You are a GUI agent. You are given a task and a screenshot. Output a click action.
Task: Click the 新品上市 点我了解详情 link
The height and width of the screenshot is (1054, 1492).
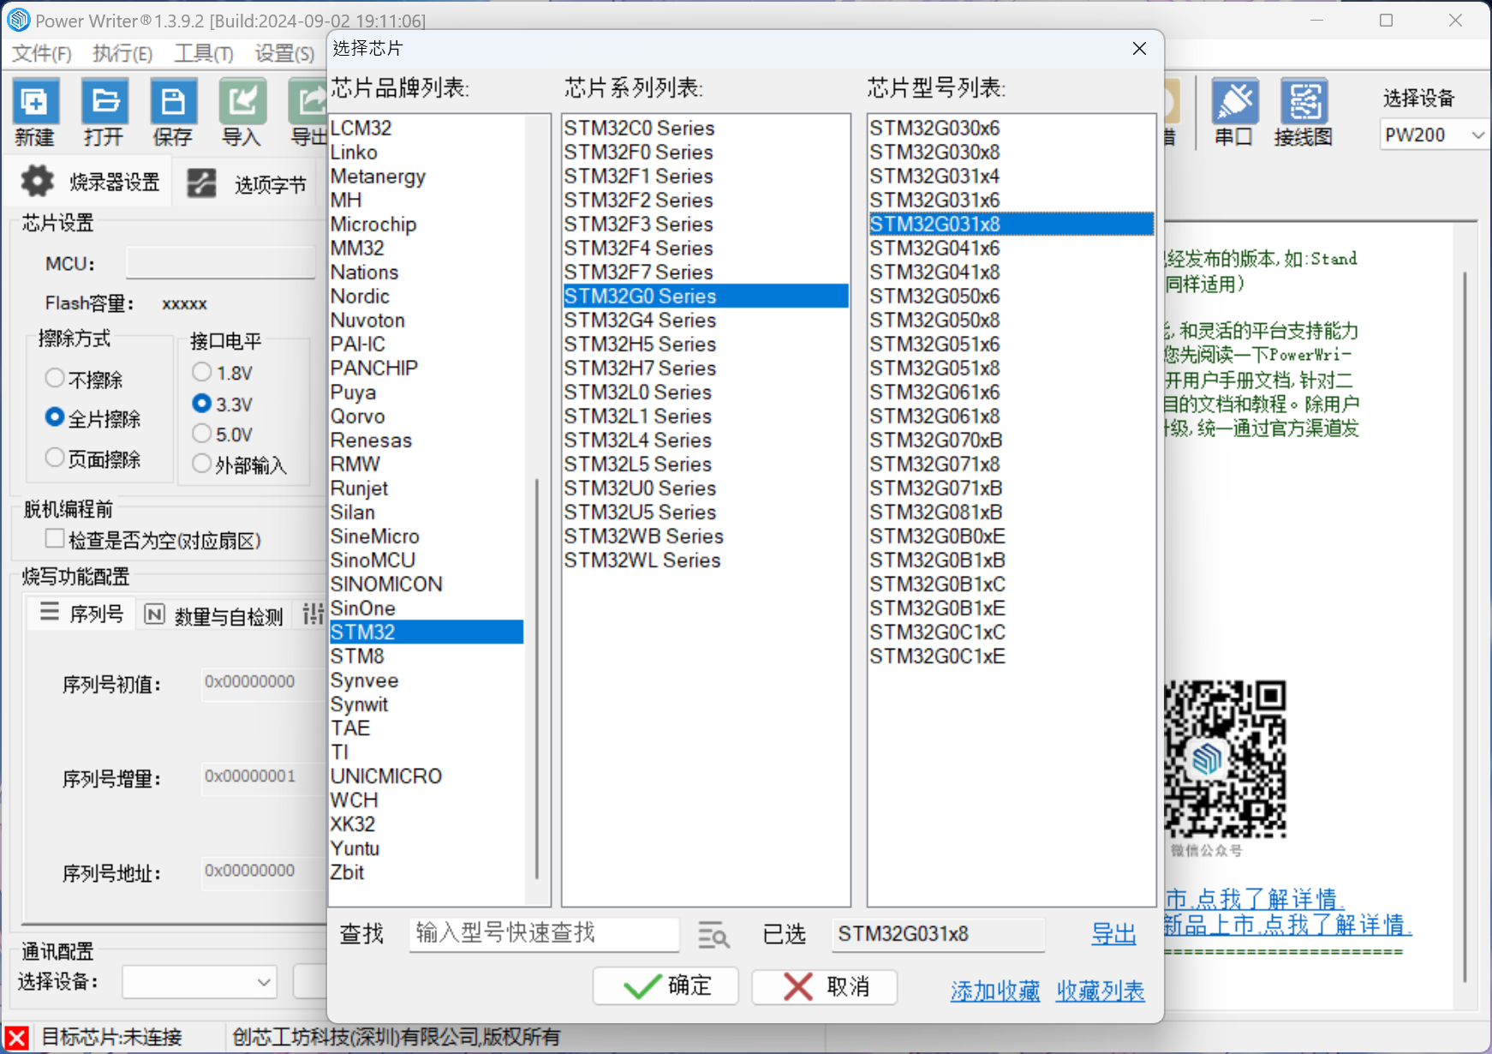point(1288,925)
